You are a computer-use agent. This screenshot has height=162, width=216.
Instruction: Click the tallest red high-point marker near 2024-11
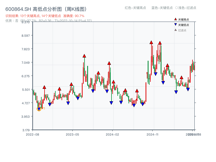click(151, 42)
